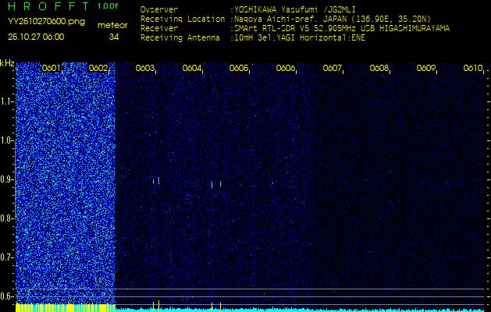Click the 0.9 kHz axis label
The image size is (491, 312).
pyautogui.click(x=6, y=179)
